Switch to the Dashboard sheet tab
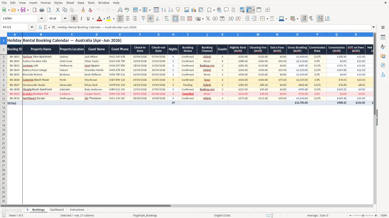This screenshot has height=218, width=389. click(x=57, y=210)
